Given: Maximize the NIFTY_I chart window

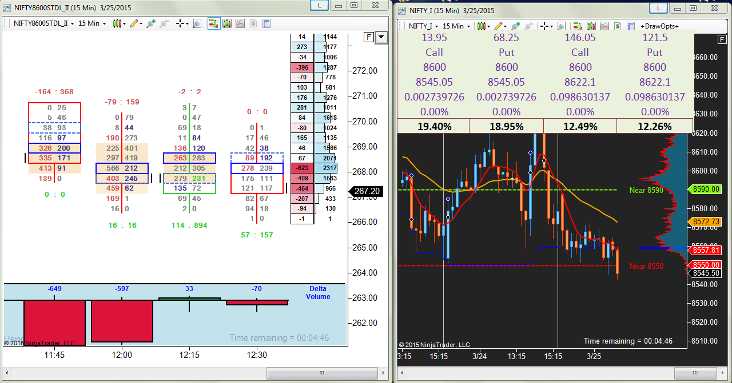Looking at the screenshot, I should 693,9.
